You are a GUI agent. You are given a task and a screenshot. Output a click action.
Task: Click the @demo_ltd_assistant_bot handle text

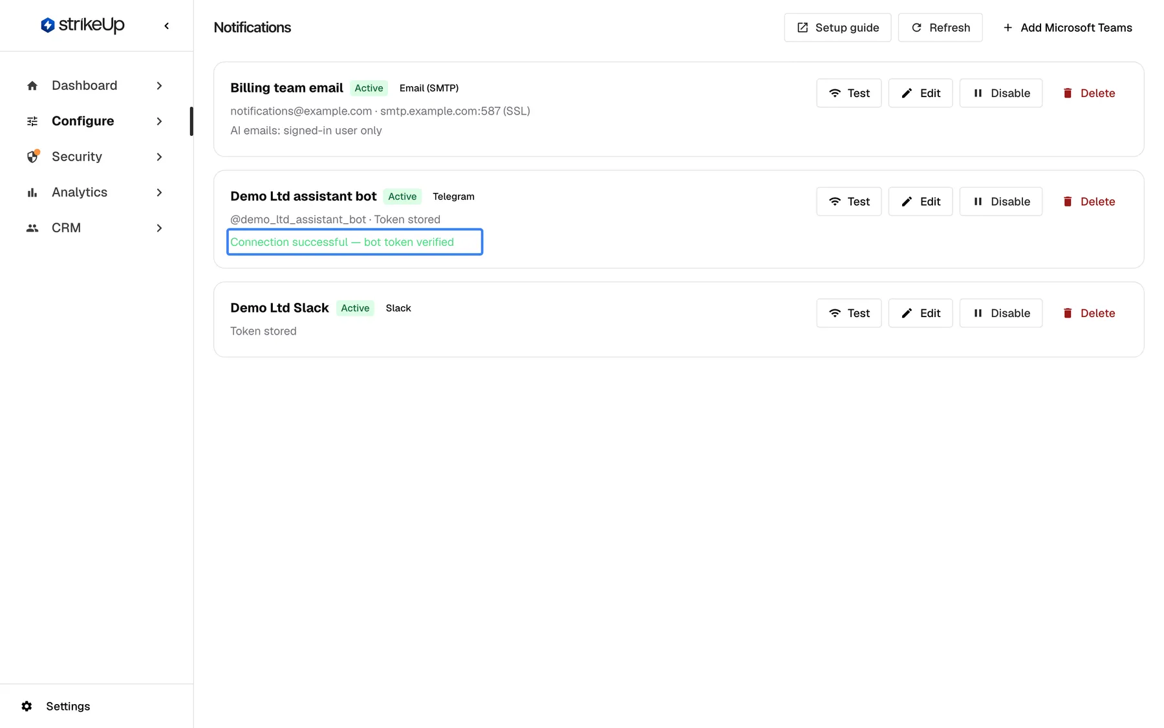(298, 219)
